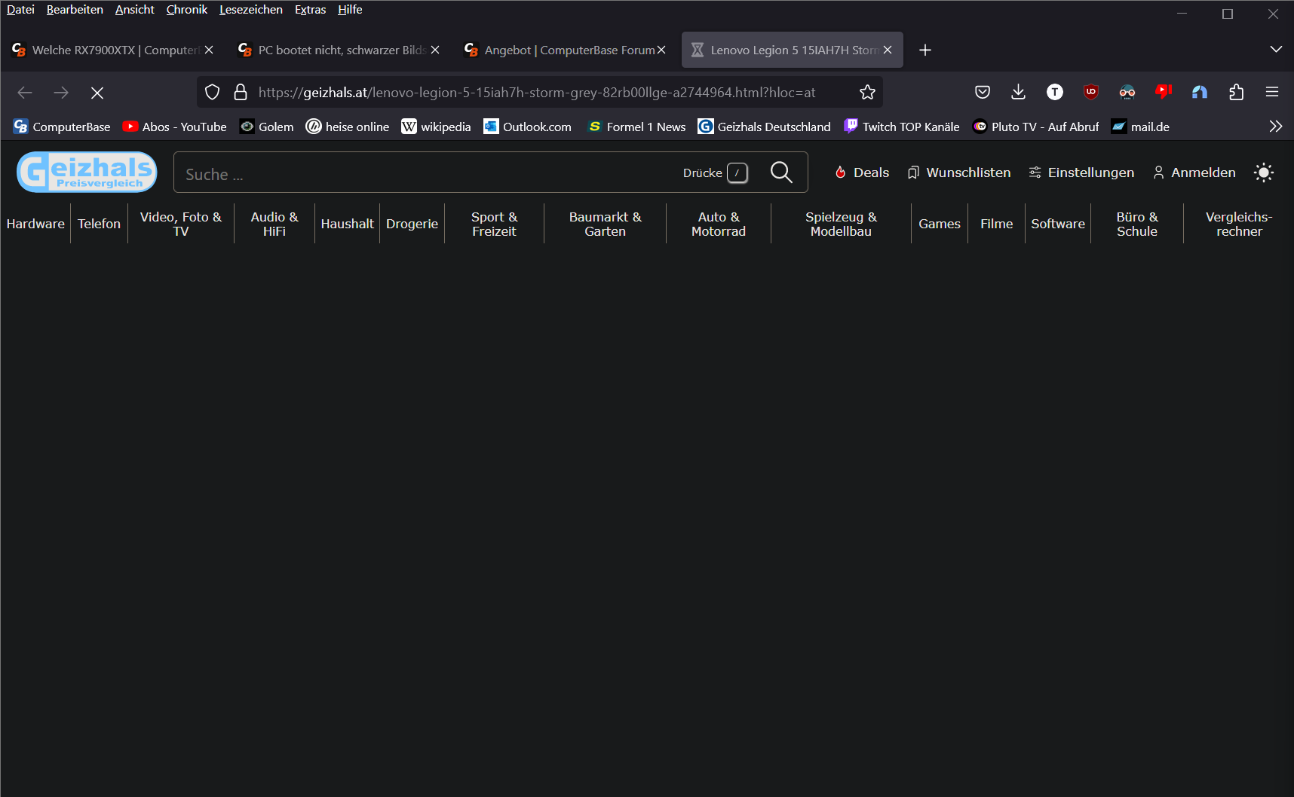Open the Filme category
Image resolution: width=1294 pixels, height=797 pixels.
(x=996, y=224)
